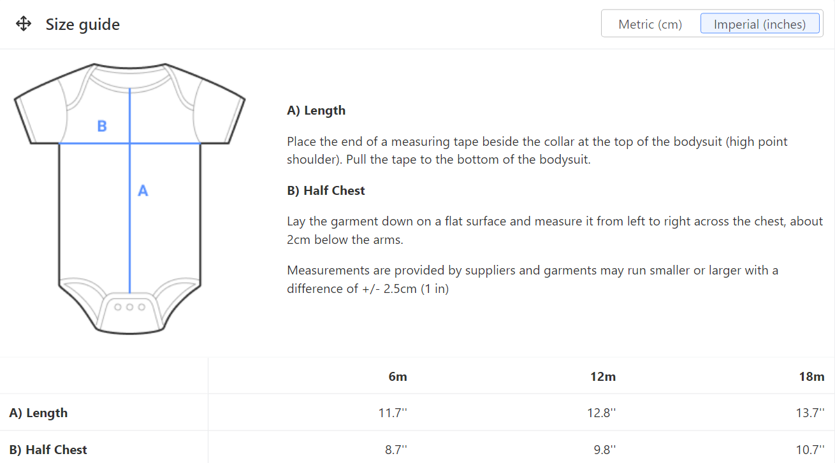Click the A) Length row label in table
Image resolution: width=835 pixels, height=463 pixels.
click(x=38, y=413)
